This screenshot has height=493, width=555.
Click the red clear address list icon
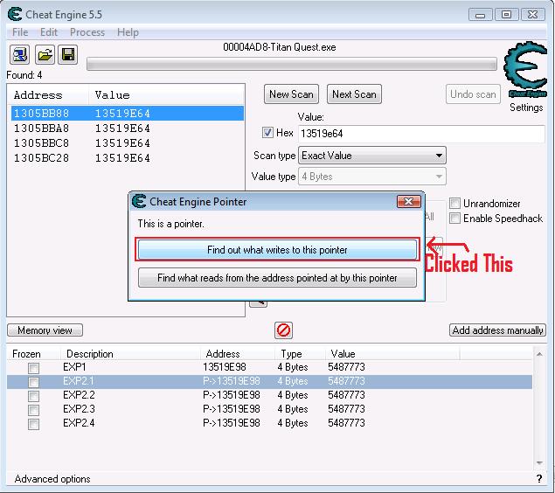(x=283, y=330)
